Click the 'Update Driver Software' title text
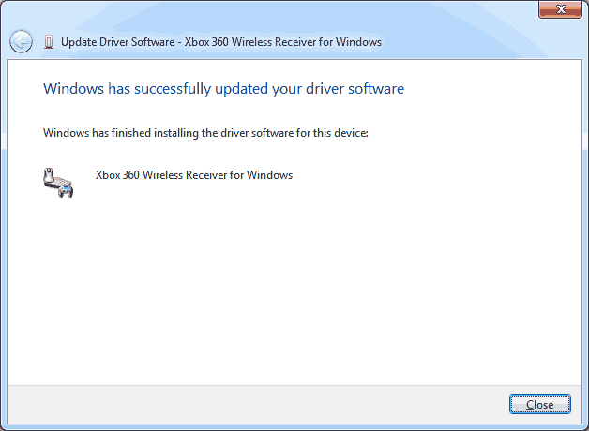Image resolution: width=589 pixels, height=431 pixels. point(221,42)
